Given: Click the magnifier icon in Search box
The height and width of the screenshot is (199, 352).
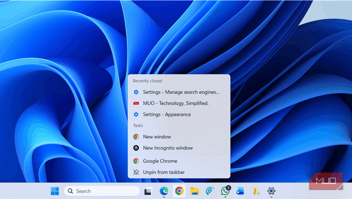Looking at the screenshot, I should point(70,191).
